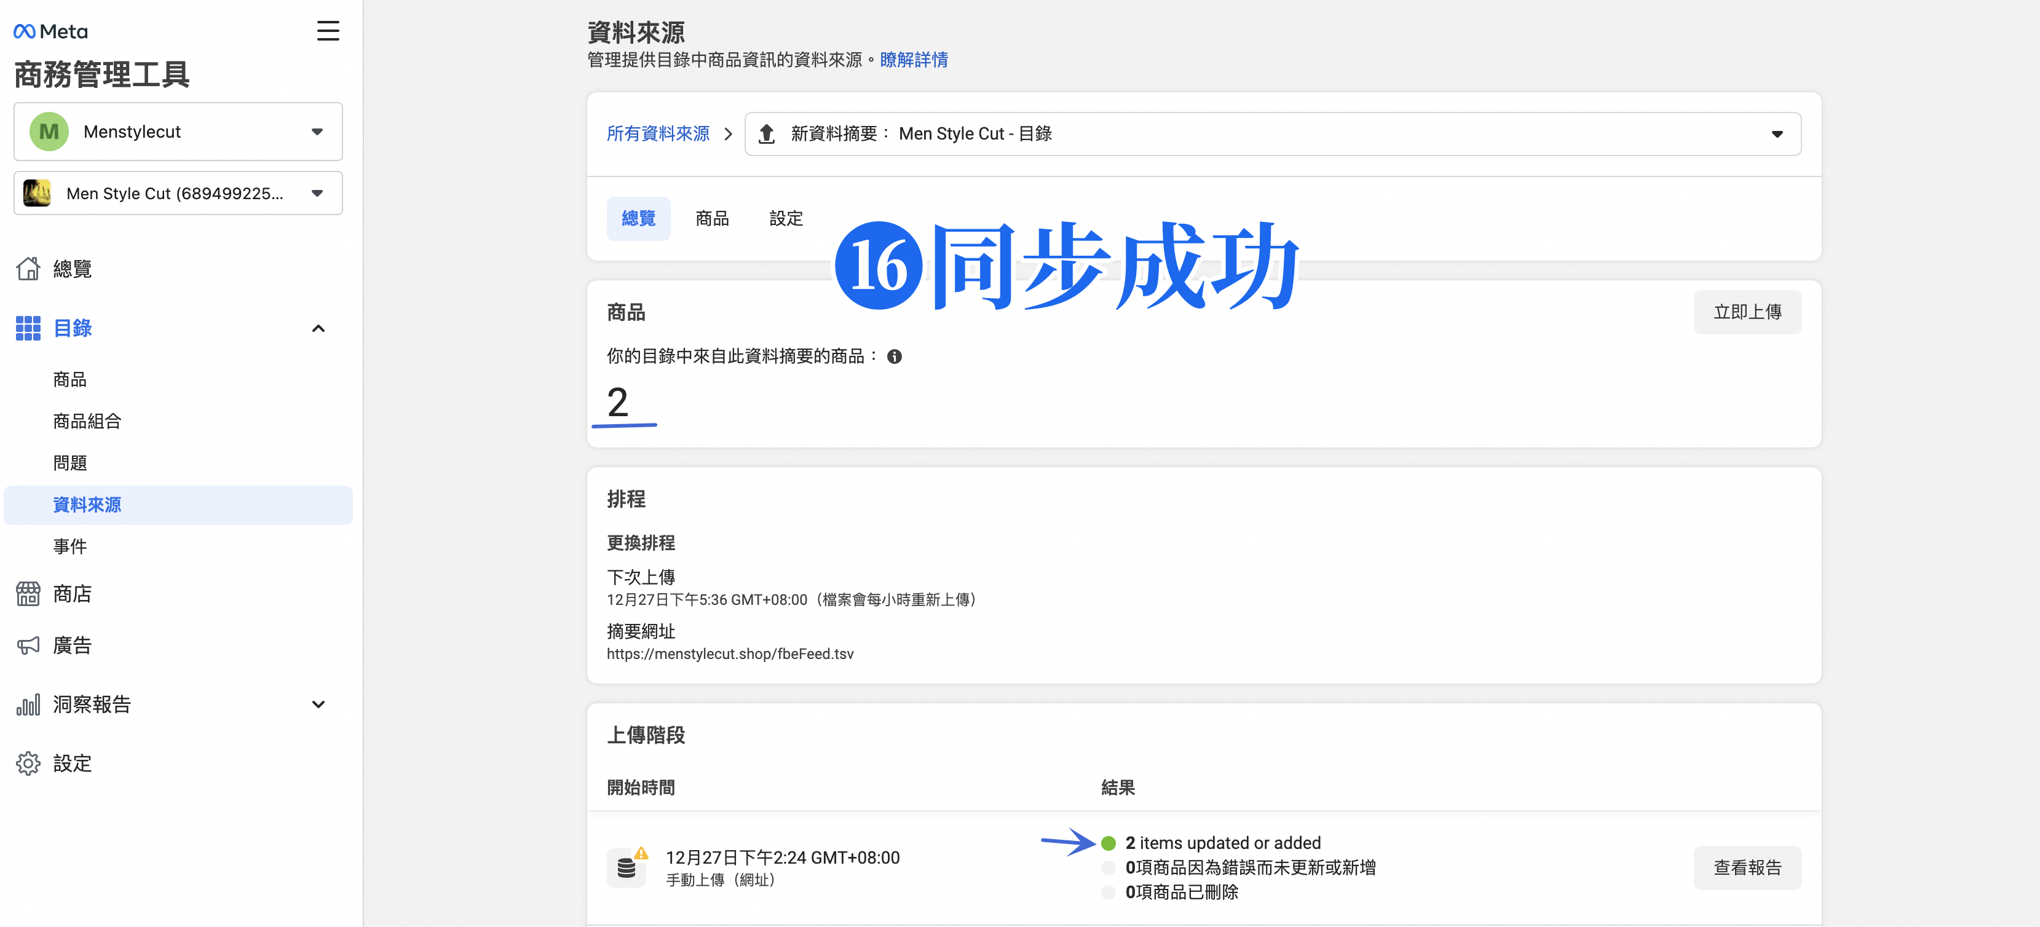Click '2 items updated or added' result

(1223, 843)
